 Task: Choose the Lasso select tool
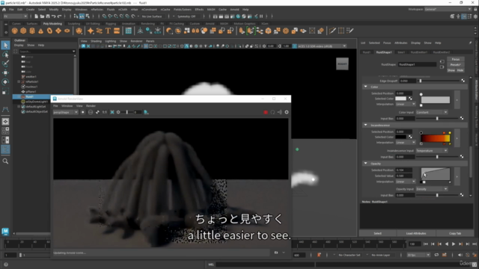point(5,55)
